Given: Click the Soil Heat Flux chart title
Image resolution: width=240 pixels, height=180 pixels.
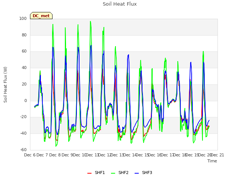Looking at the screenshot, I should [120, 4].
